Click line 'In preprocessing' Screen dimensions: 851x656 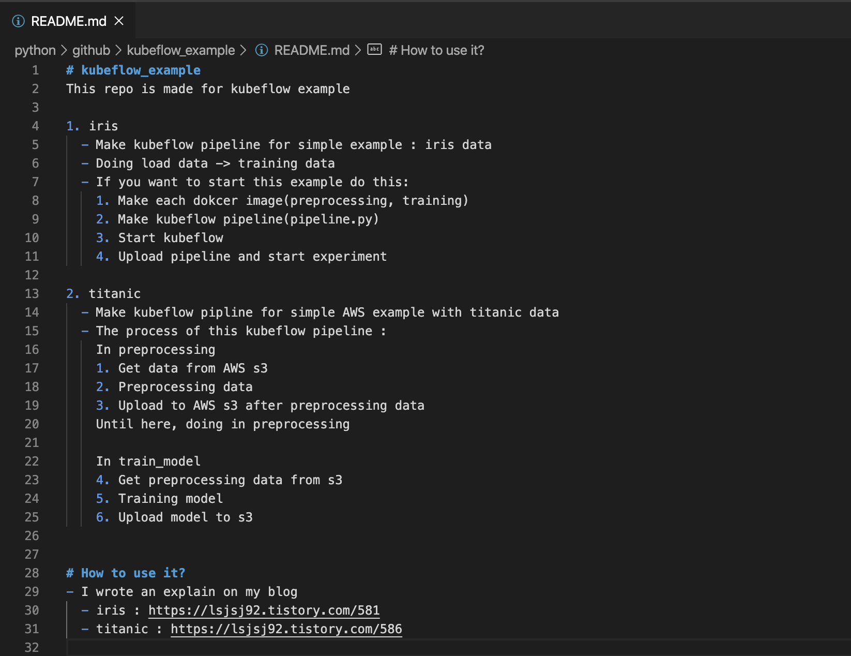click(x=156, y=350)
